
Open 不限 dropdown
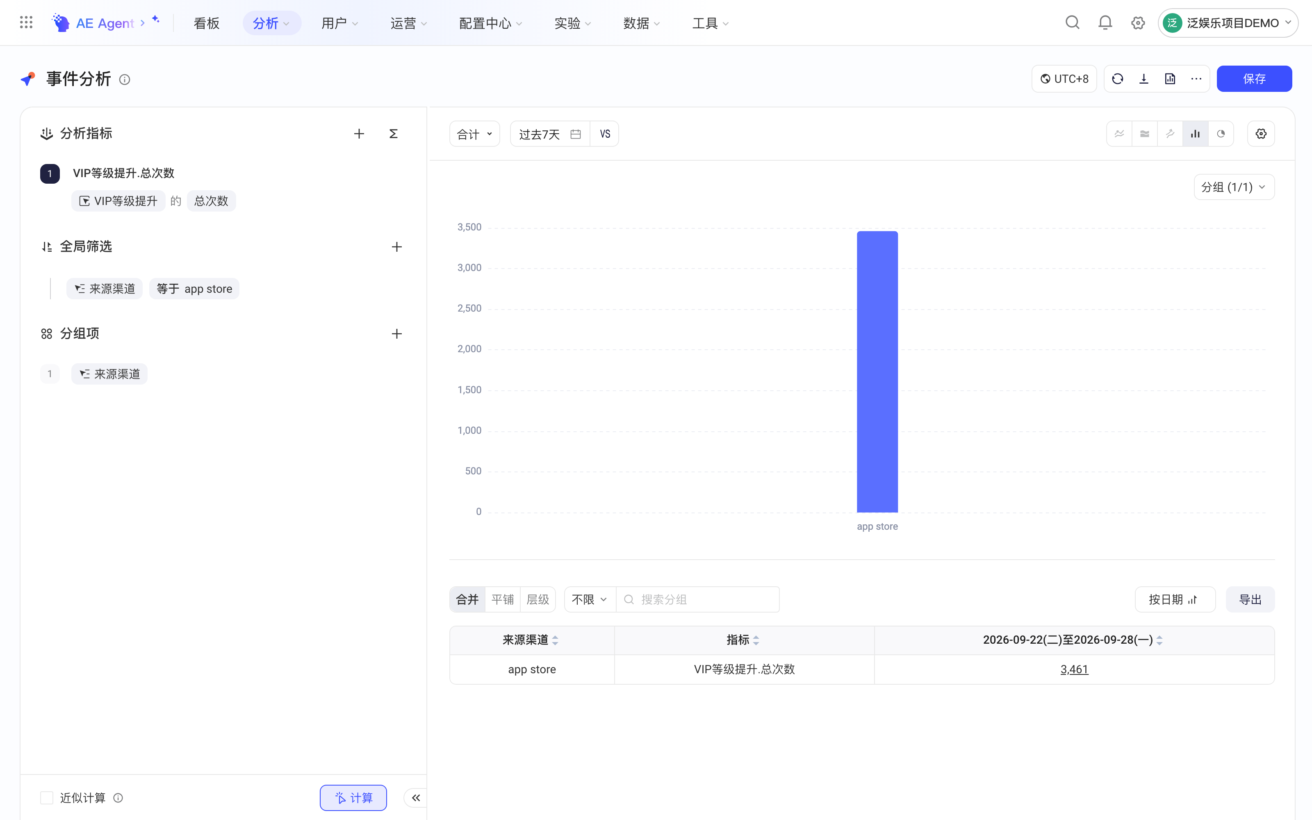(x=590, y=599)
